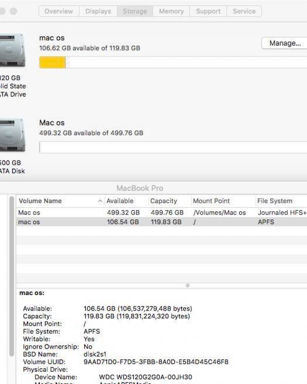Image resolution: width=307 pixels, height=384 pixels.
Task: Click the 499.32 GB available cell
Action: tap(123, 213)
